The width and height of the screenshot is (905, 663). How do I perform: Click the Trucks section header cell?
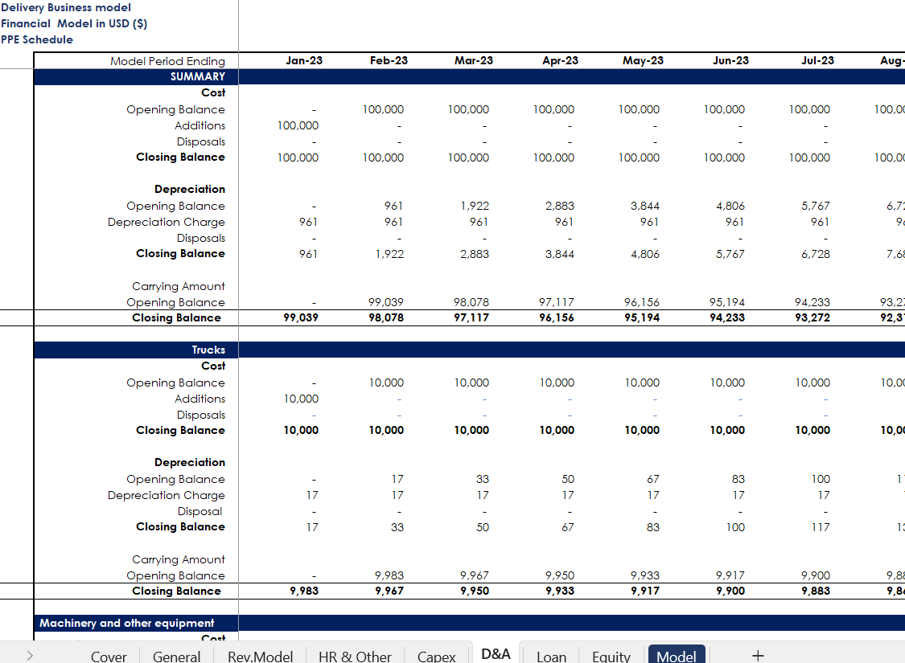coord(208,350)
